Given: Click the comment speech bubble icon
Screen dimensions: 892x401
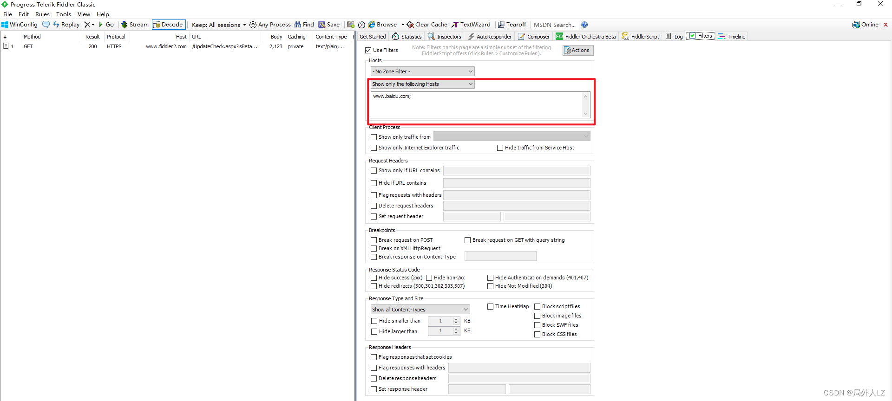Looking at the screenshot, I should click(46, 25).
